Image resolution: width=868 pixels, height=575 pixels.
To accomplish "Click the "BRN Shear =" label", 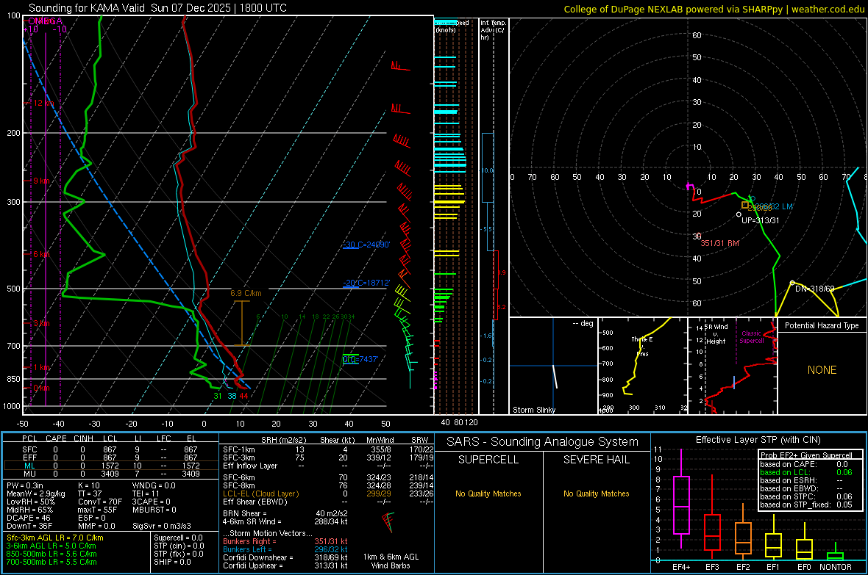I will (245, 513).
